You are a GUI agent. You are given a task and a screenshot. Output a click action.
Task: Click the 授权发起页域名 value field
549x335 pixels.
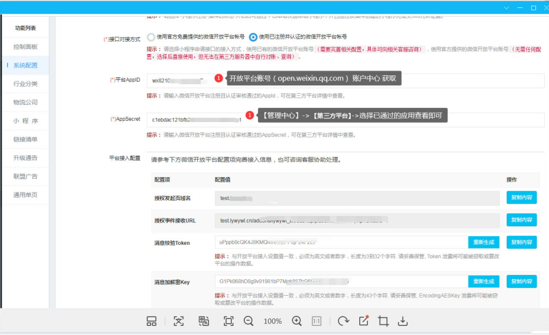tap(357, 198)
